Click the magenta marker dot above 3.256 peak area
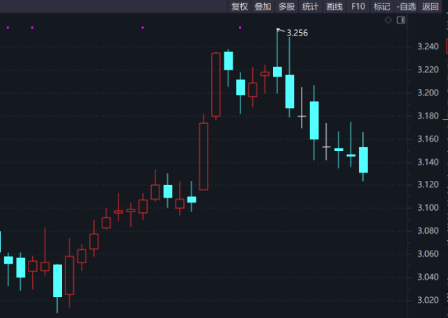Viewport: 448px width, 318px height. click(x=240, y=28)
